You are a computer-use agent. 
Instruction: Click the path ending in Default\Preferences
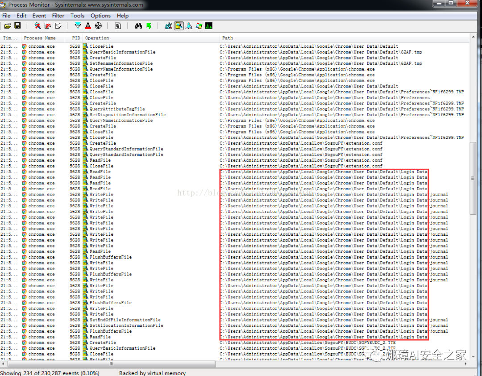click(x=324, y=97)
